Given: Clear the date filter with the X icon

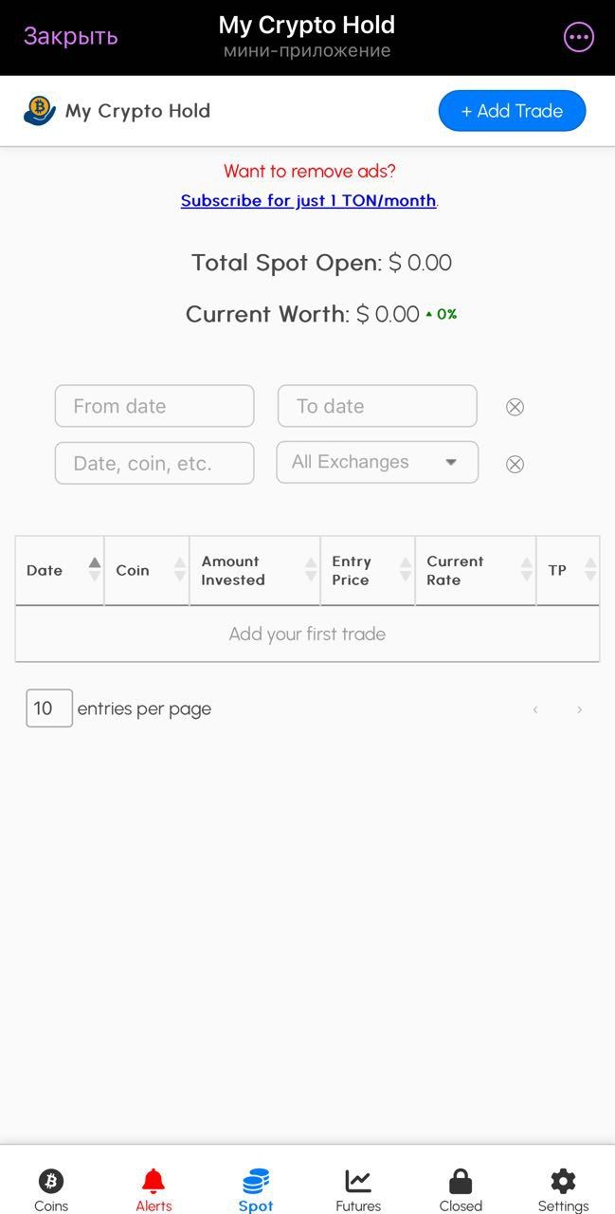Looking at the screenshot, I should click(515, 406).
